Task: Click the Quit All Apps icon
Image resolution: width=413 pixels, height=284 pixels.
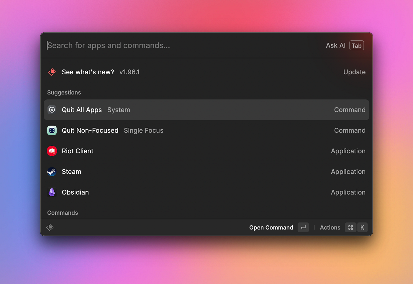Action: [52, 110]
